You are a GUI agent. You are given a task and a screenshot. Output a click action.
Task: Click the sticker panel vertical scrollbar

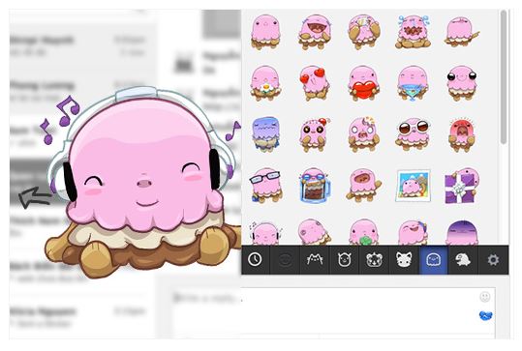click(504, 77)
